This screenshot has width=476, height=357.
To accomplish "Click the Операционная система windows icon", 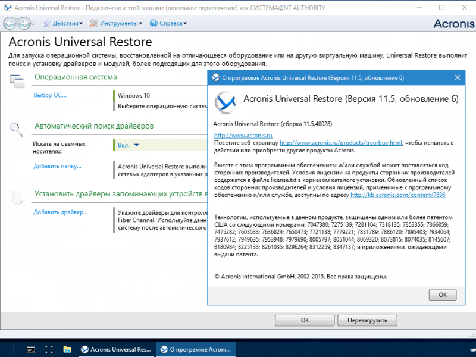I will [17, 80].
